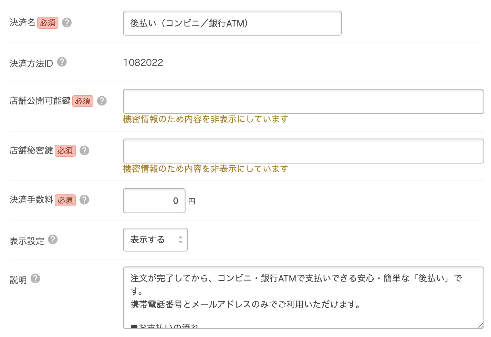The width and height of the screenshot is (491, 337).
Task: Click the up-down arrows in the display dropdown
Action: pyautogui.click(x=181, y=239)
